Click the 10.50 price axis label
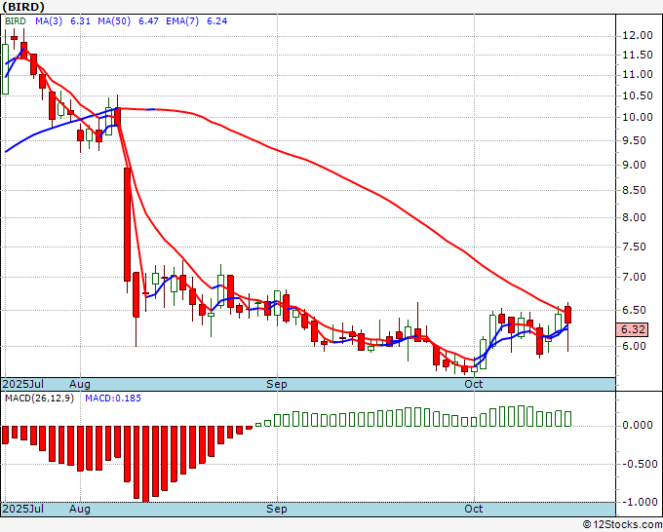Image resolution: width=663 pixels, height=532 pixels. click(638, 95)
